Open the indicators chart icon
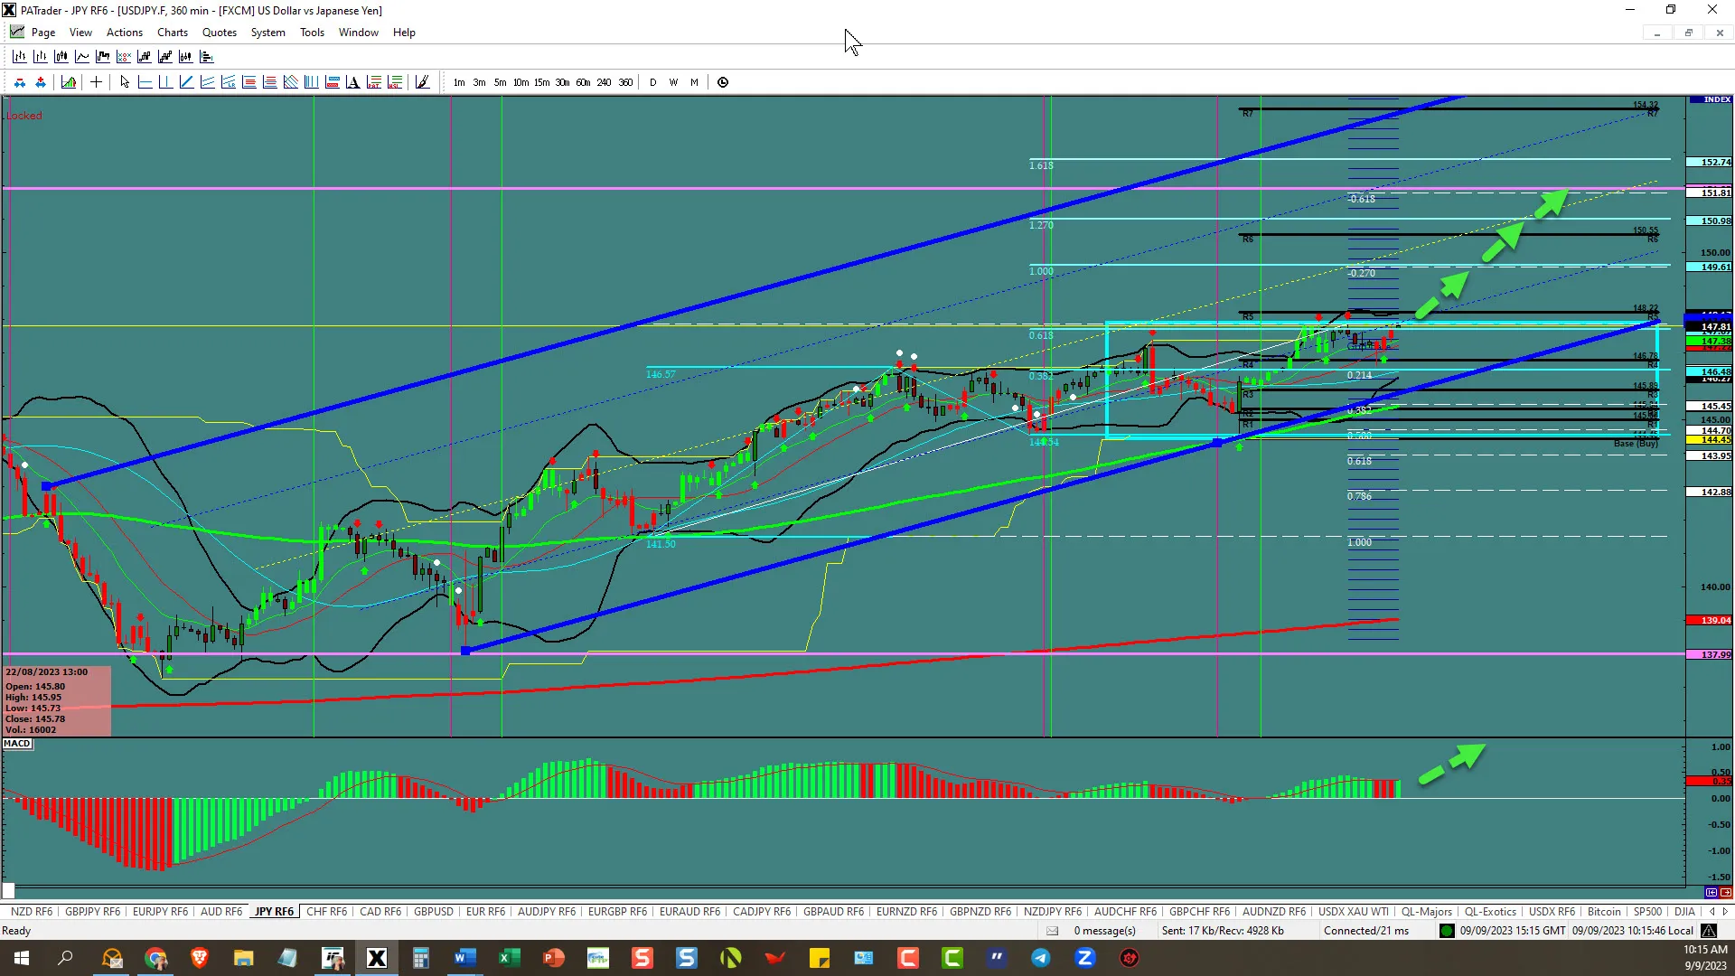The height and width of the screenshot is (976, 1735). click(68, 82)
